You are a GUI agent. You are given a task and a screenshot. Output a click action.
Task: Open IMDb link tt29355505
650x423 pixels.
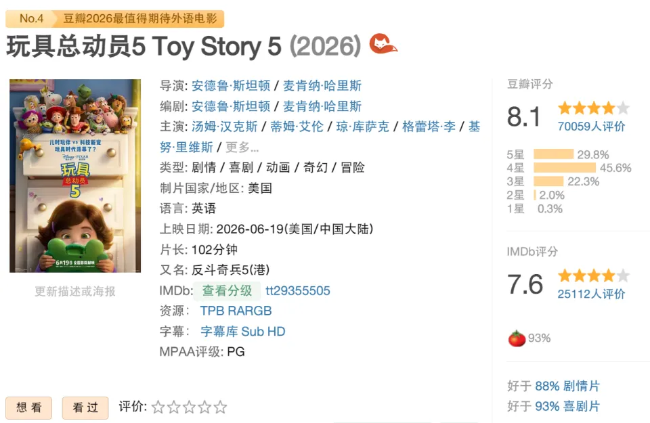coord(298,290)
